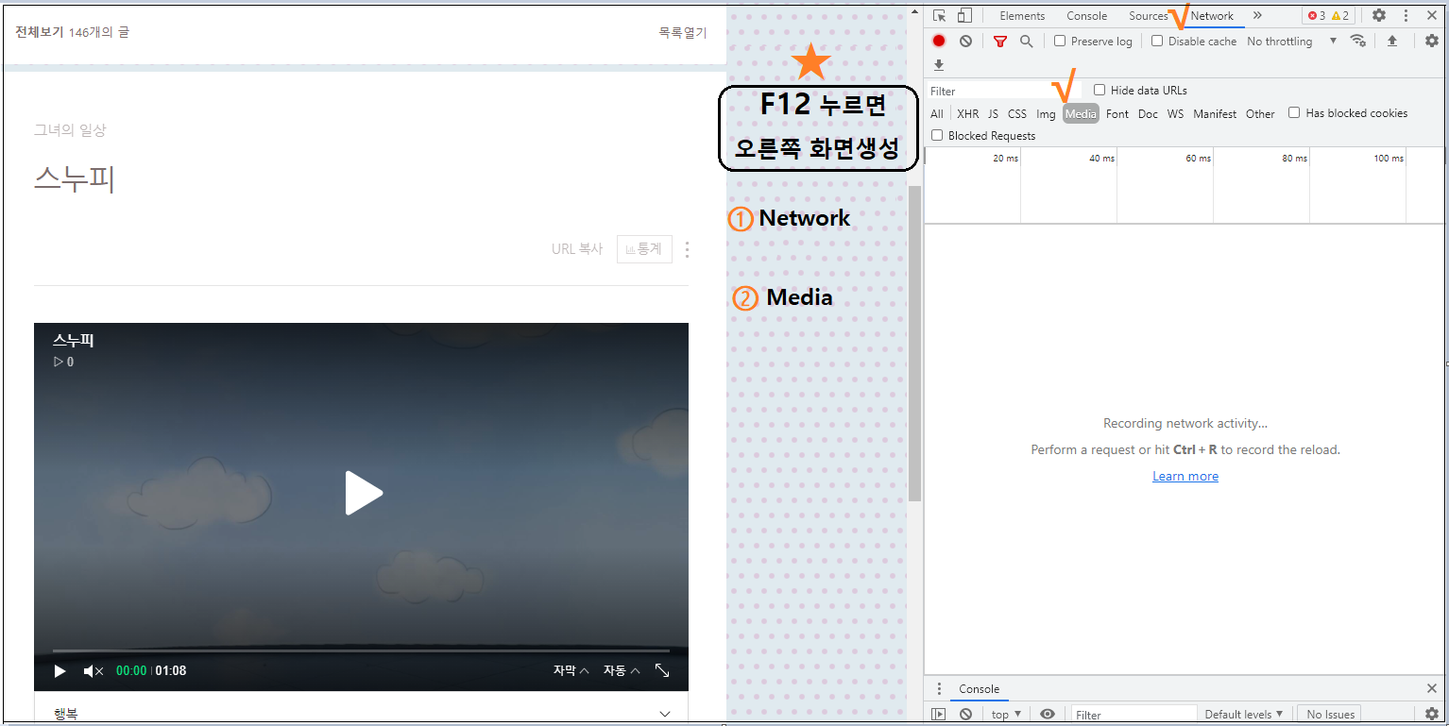Enter fullscreen in the video player
1449x726 pixels.
tap(662, 670)
